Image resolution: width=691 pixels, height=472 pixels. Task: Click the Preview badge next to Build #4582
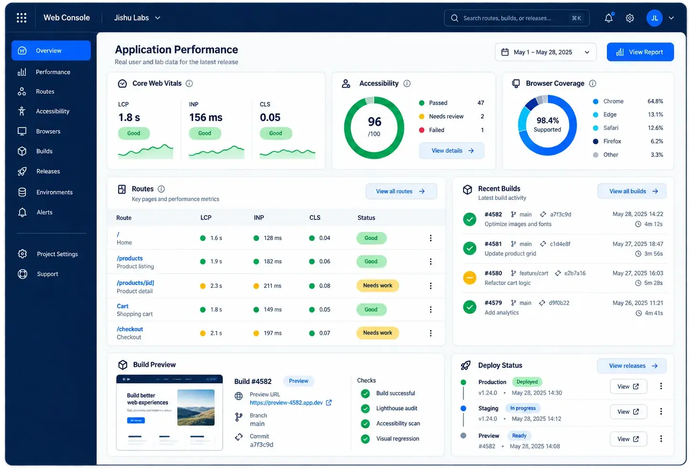299,381
